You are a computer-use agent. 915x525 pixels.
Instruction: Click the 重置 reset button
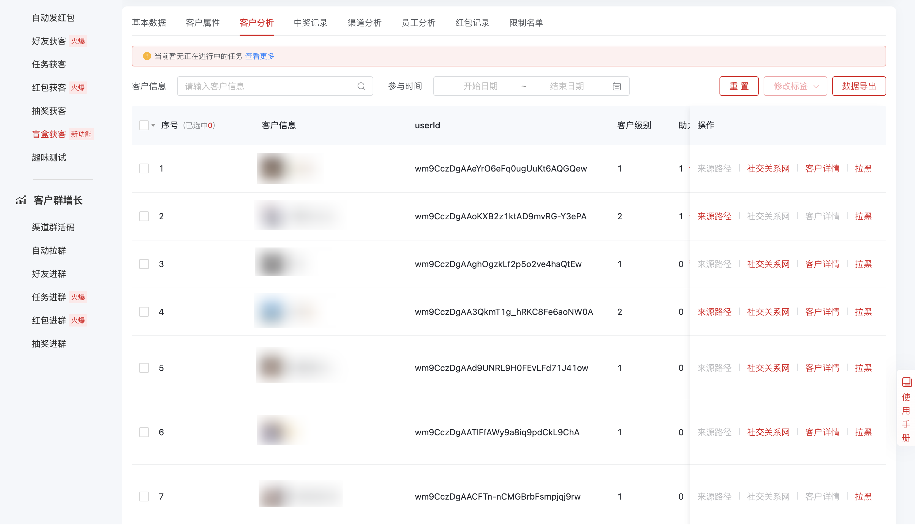(x=738, y=86)
